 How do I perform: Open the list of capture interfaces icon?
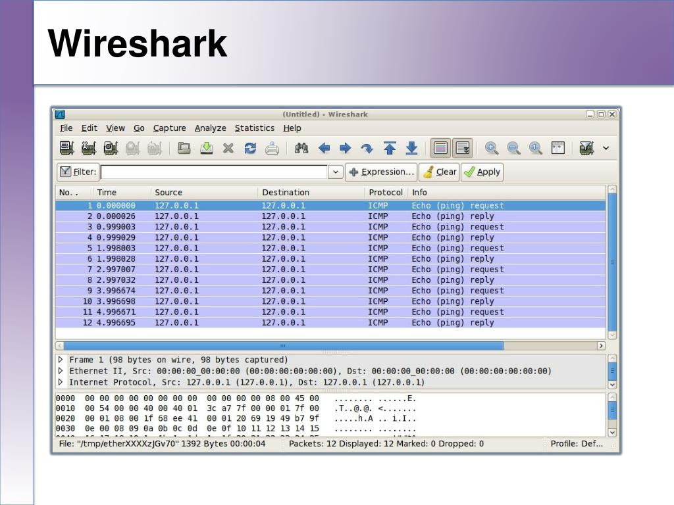pyautogui.click(x=66, y=148)
